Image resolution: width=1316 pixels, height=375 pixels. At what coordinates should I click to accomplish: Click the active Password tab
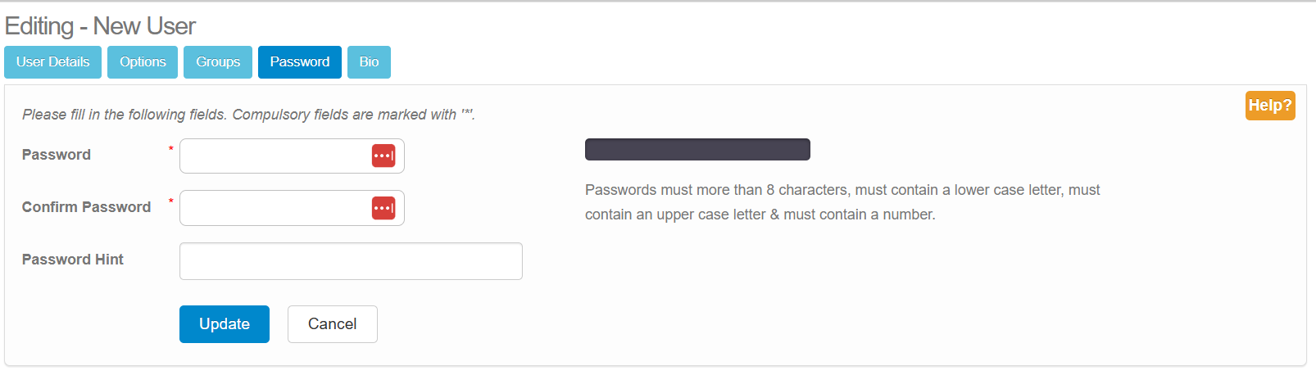coord(300,62)
